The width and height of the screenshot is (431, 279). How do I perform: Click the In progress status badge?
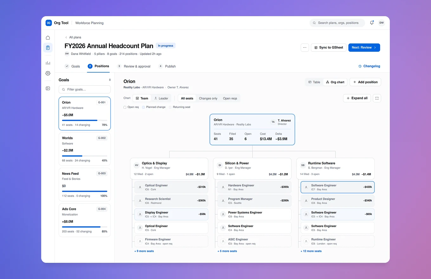pyautogui.click(x=165, y=46)
